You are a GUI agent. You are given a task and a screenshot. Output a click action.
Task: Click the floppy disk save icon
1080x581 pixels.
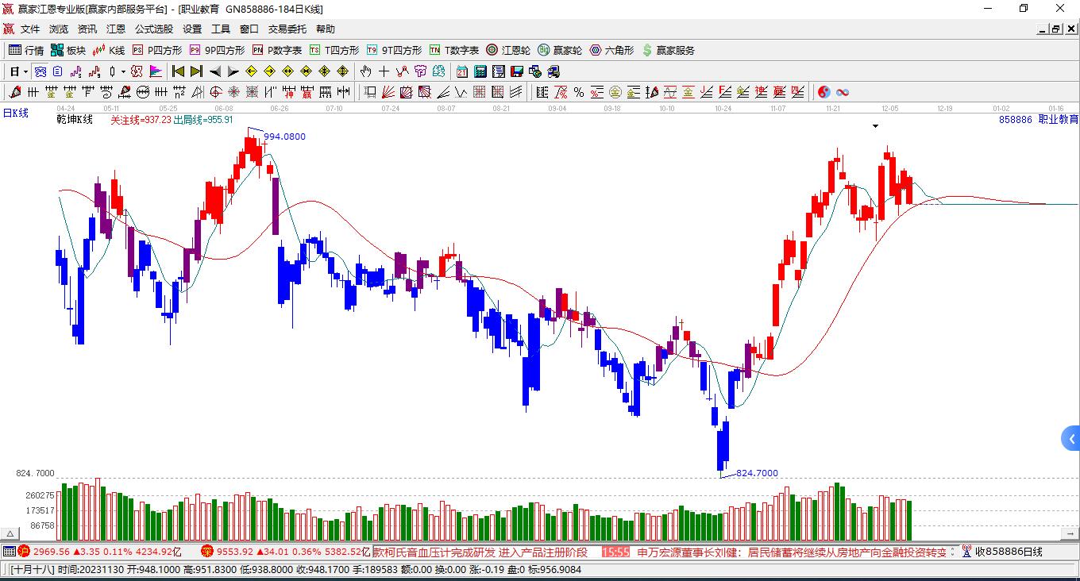(517, 71)
